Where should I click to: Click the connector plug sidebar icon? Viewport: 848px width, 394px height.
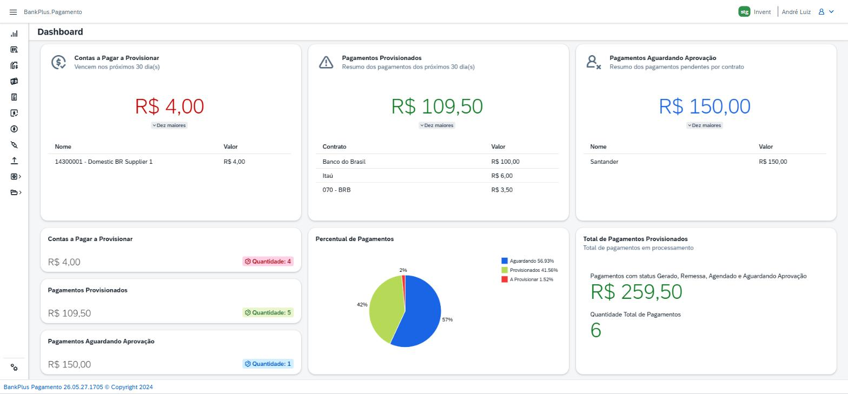(x=14, y=145)
